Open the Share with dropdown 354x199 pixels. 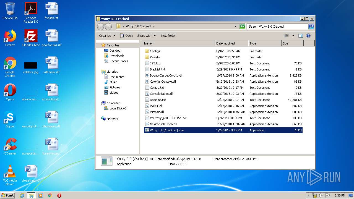[x=146, y=36]
